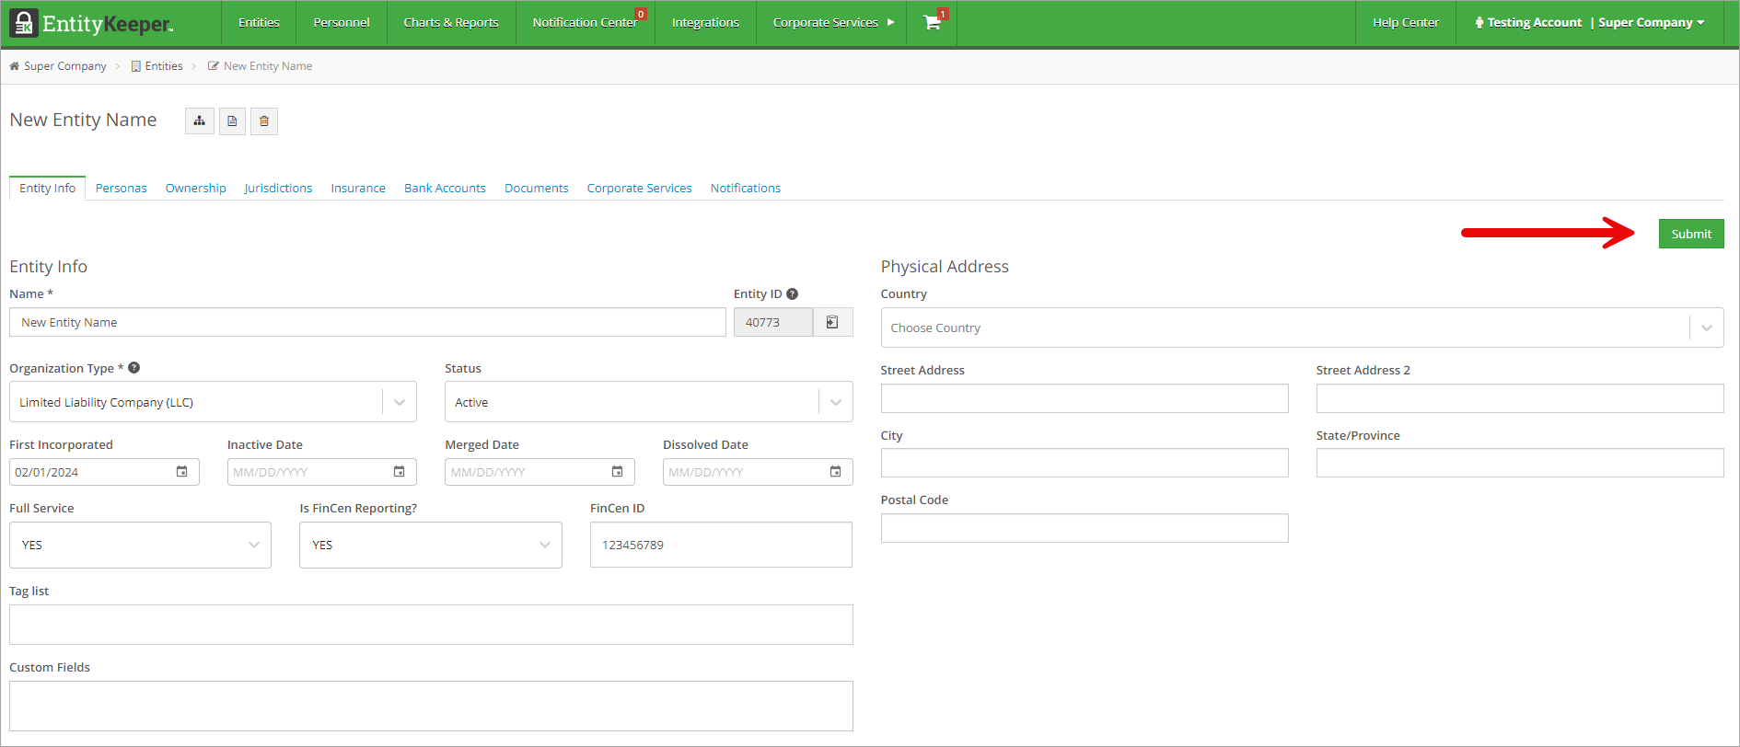
Task: Open the shopping cart icon
Action: [x=932, y=22]
